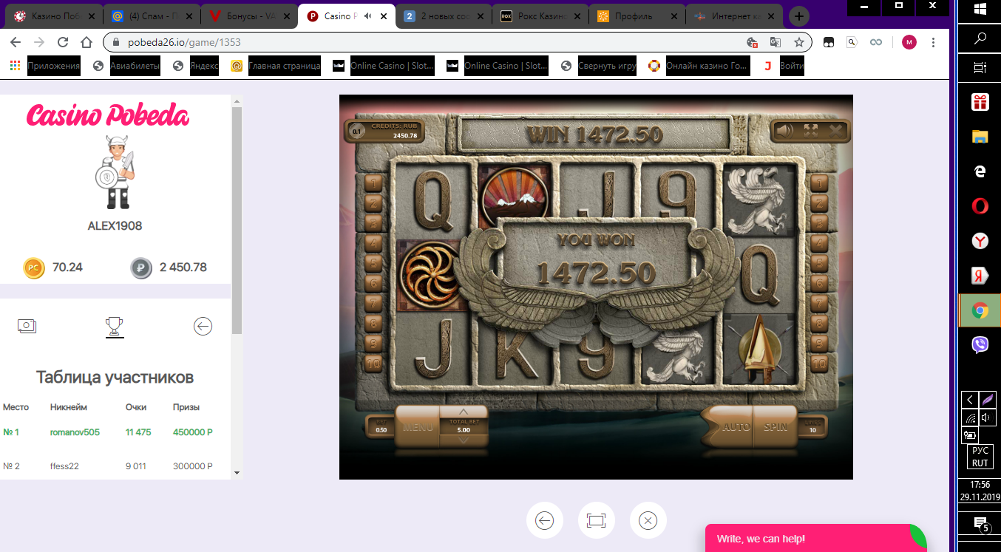Open the romanov505 player link

click(x=74, y=432)
